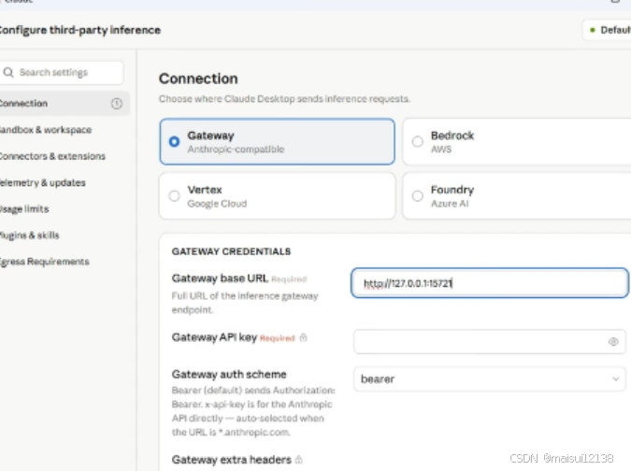Select the Bedrock AWS option
Image resolution: width=631 pixels, height=471 pixels.
coord(517,142)
